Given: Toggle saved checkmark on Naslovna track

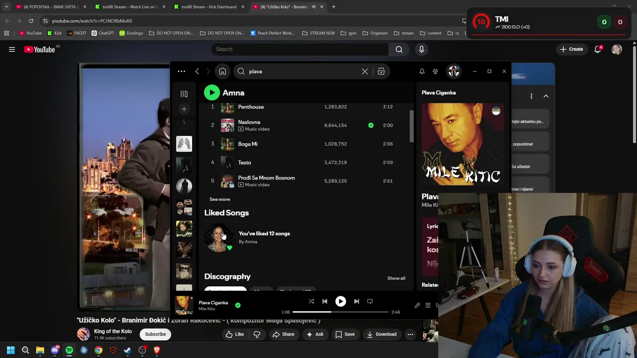Looking at the screenshot, I should click(371, 125).
